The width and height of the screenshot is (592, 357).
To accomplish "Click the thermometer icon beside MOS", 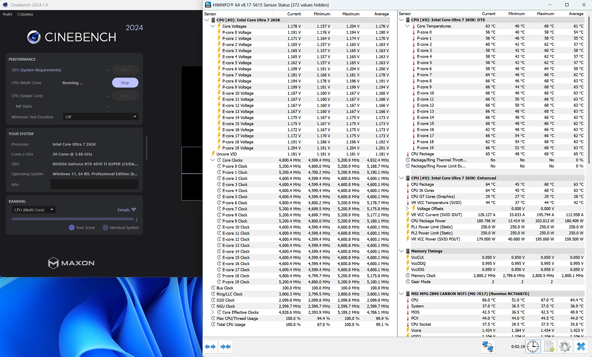I will [x=408, y=312].
